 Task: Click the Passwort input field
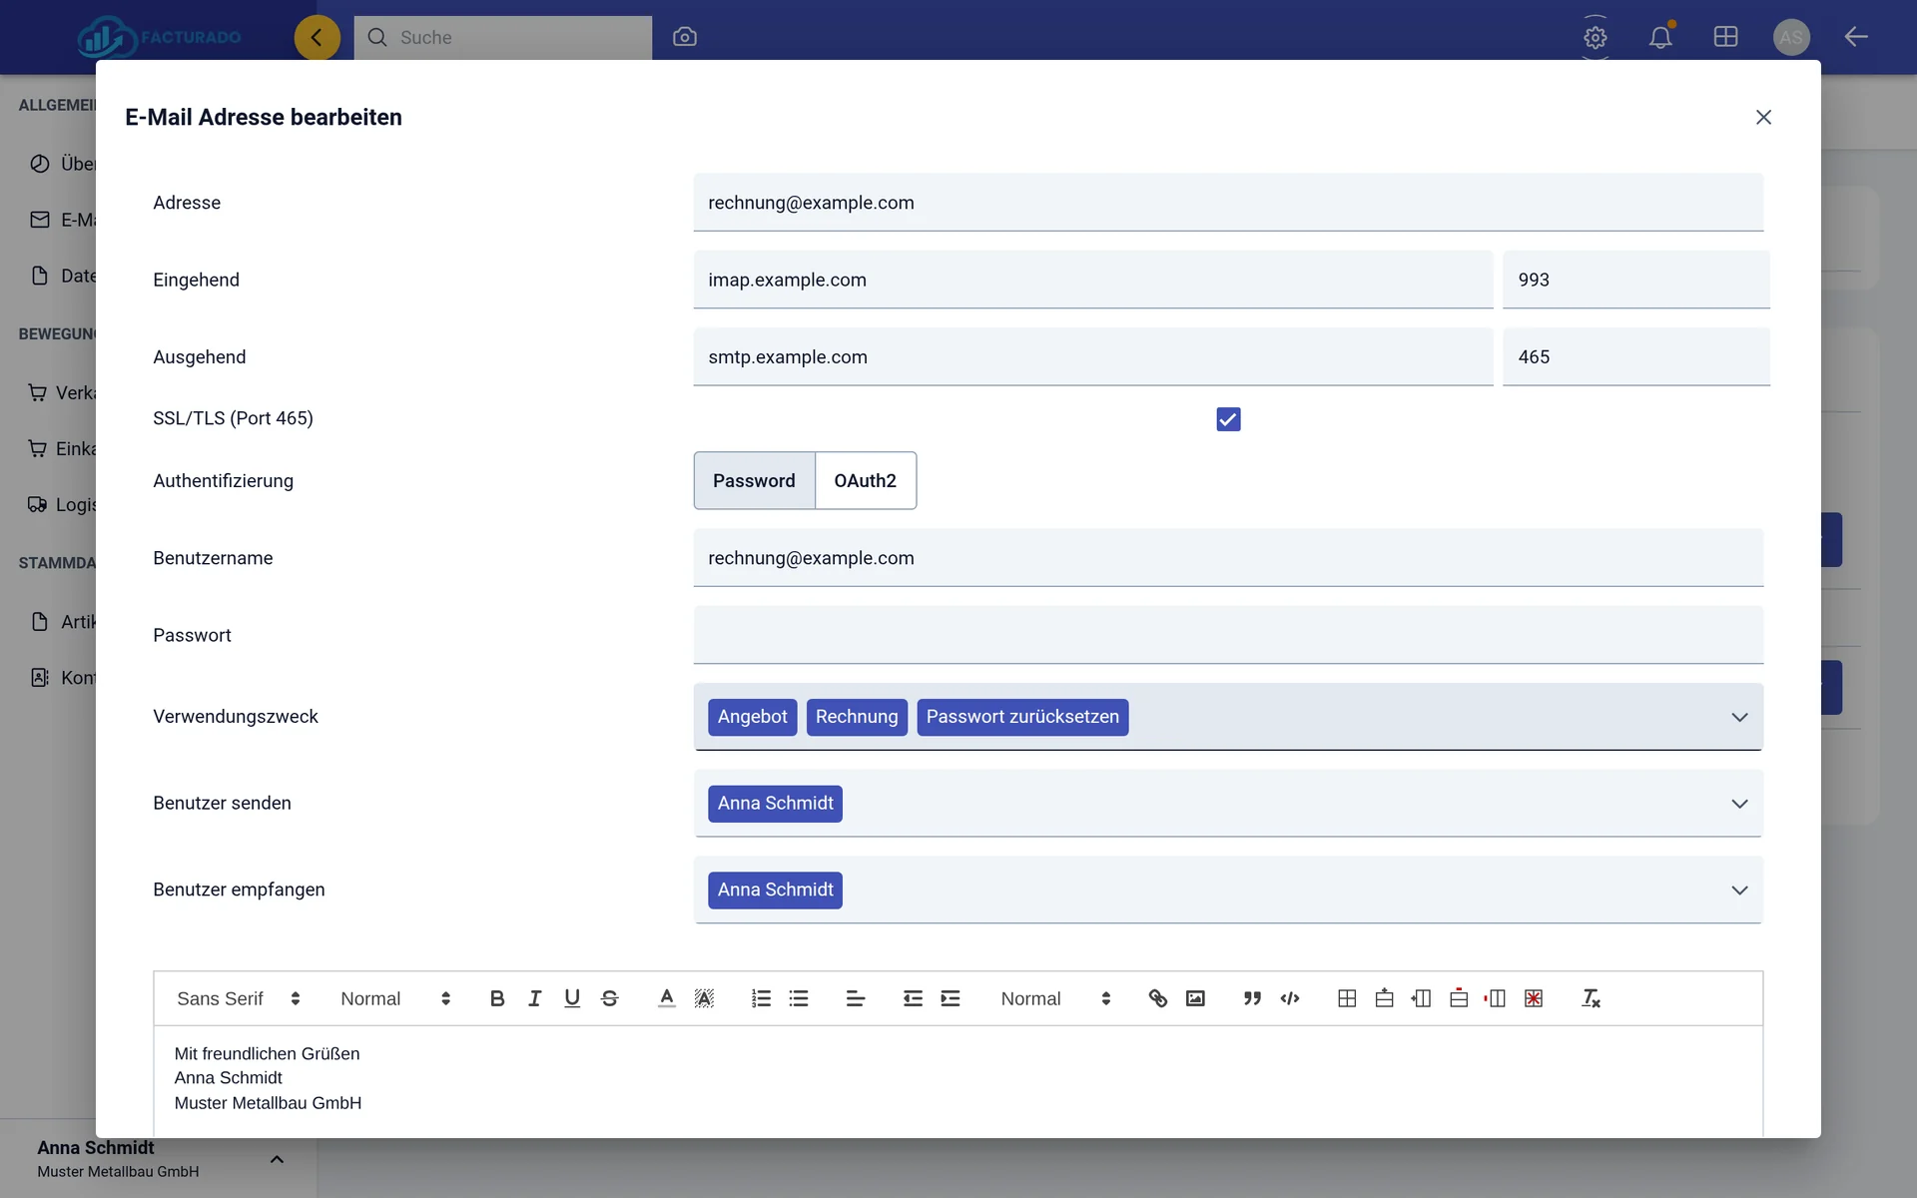[1228, 635]
